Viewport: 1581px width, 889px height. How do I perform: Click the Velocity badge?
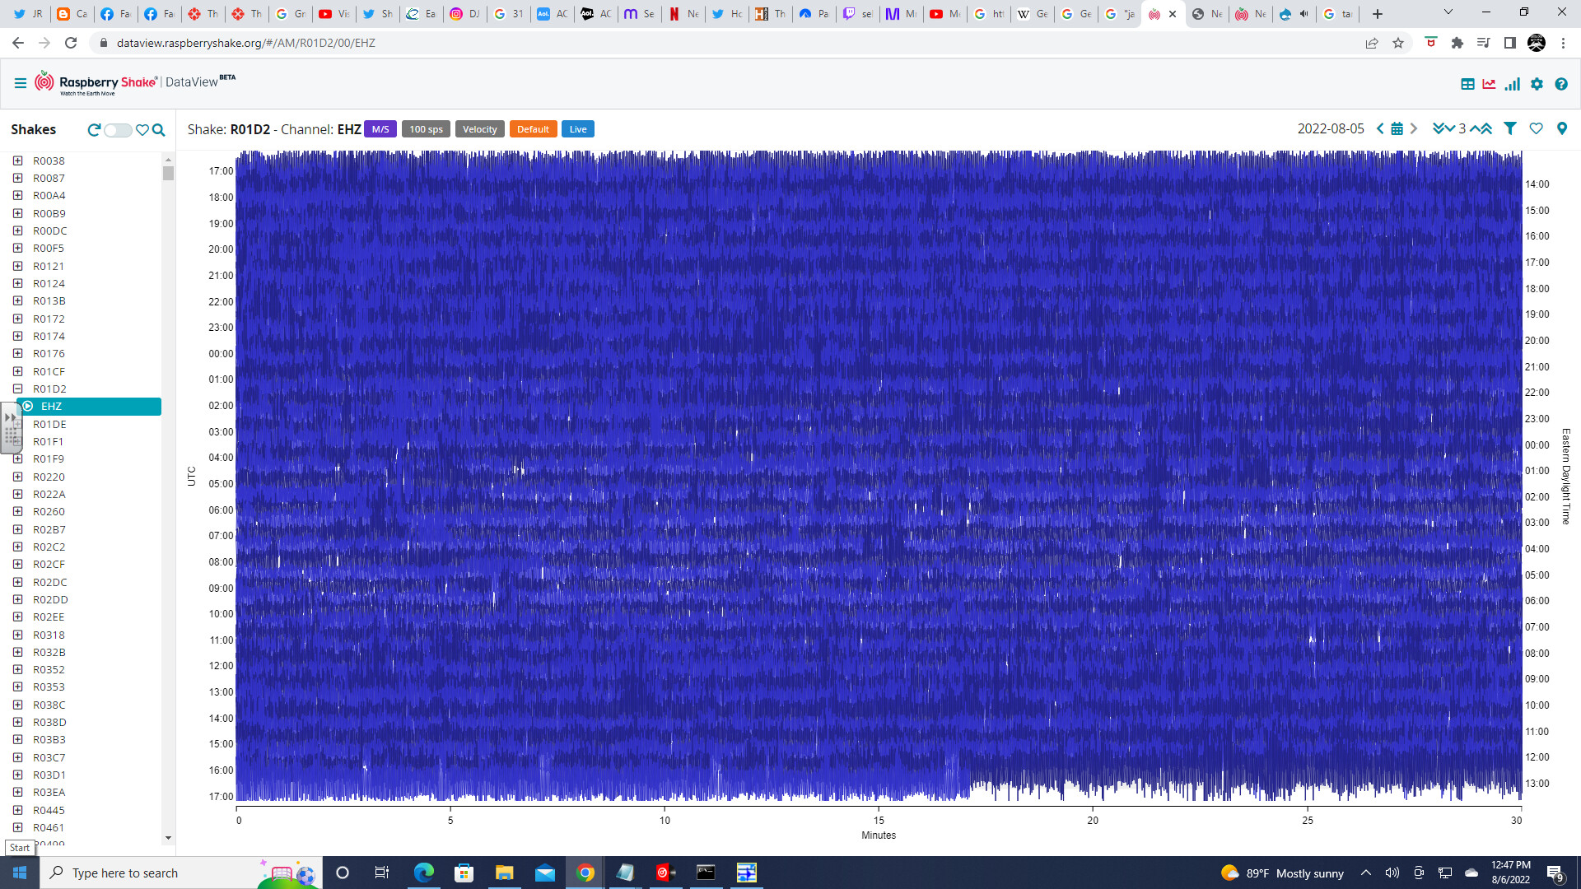point(479,129)
